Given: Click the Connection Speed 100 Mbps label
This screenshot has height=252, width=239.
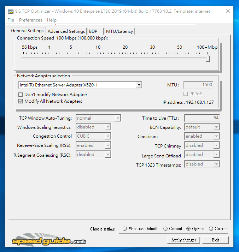Looking at the screenshot, I should pos(62,38).
